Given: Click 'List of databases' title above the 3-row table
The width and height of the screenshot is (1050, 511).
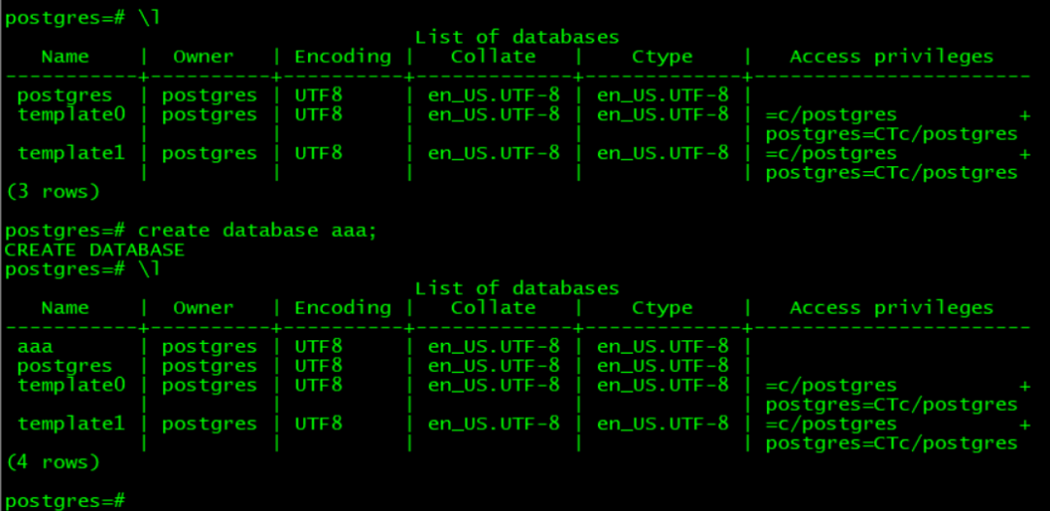Looking at the screenshot, I should pos(516,38).
